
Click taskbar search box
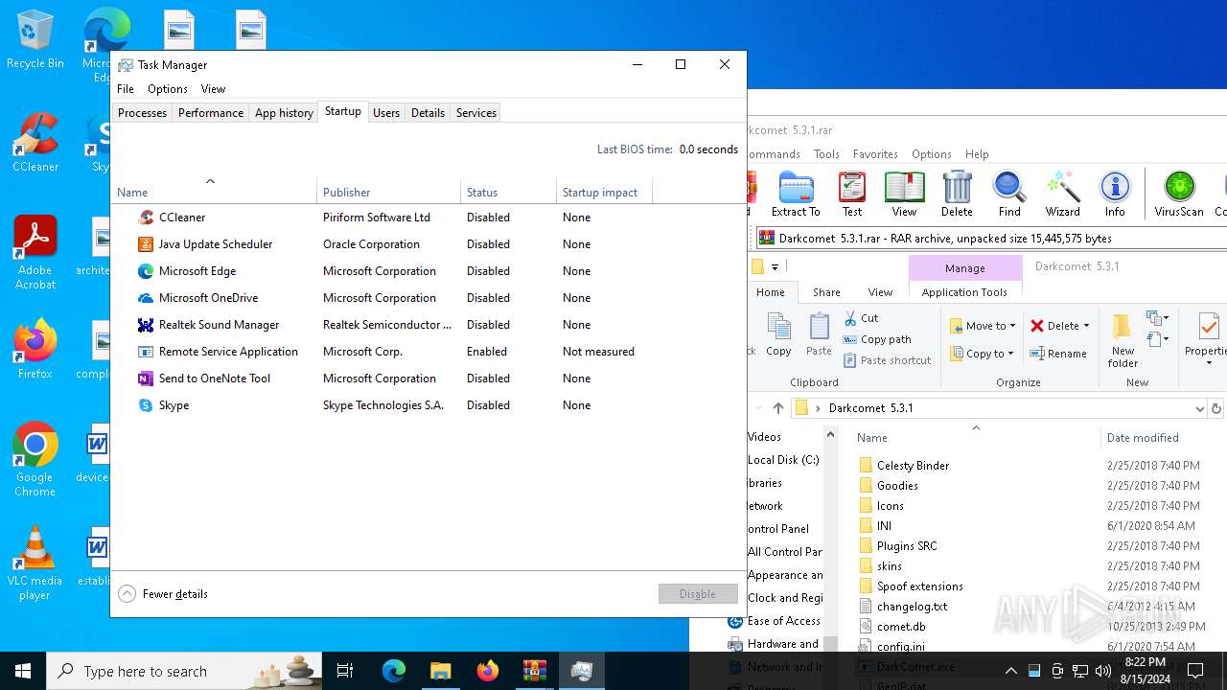[185, 671]
